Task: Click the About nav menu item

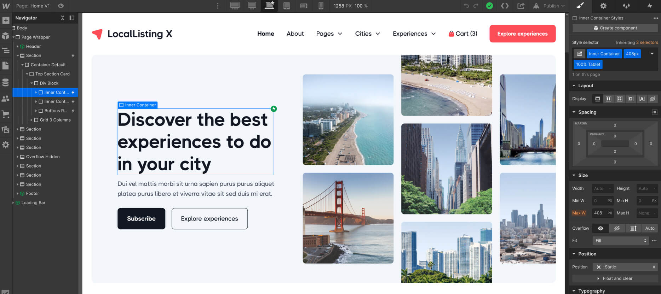Action: tap(295, 34)
